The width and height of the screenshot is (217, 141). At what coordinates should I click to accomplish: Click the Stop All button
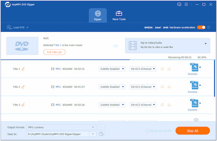click(193, 131)
